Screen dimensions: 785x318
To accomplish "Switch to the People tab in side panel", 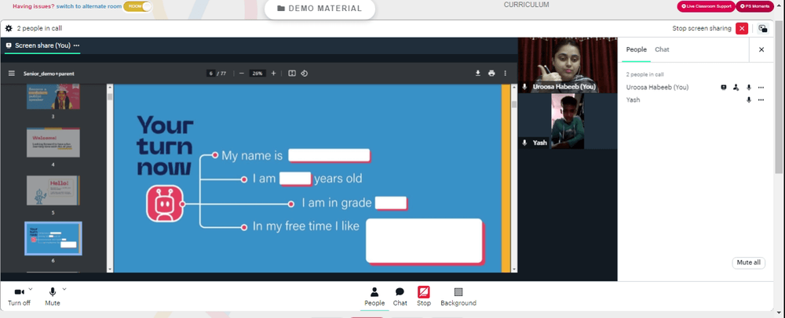I will (637, 49).
